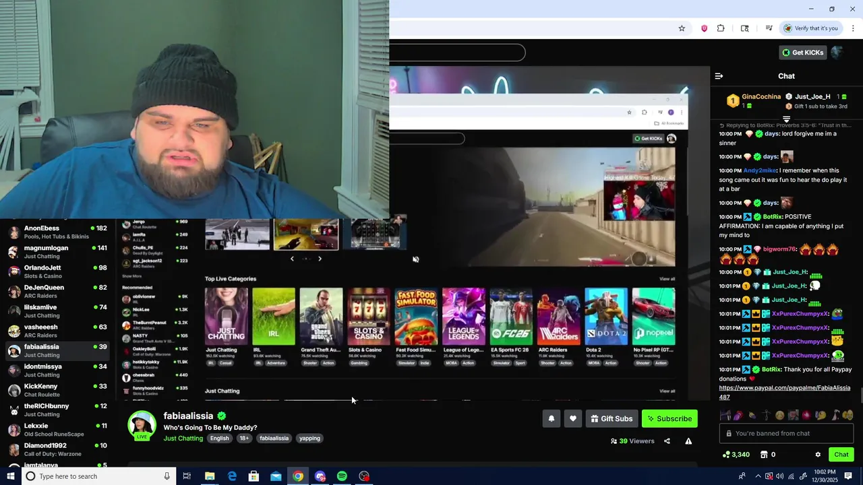Open theRICHbunny channel in sidebar
Image resolution: width=863 pixels, height=485 pixels.
[57, 410]
